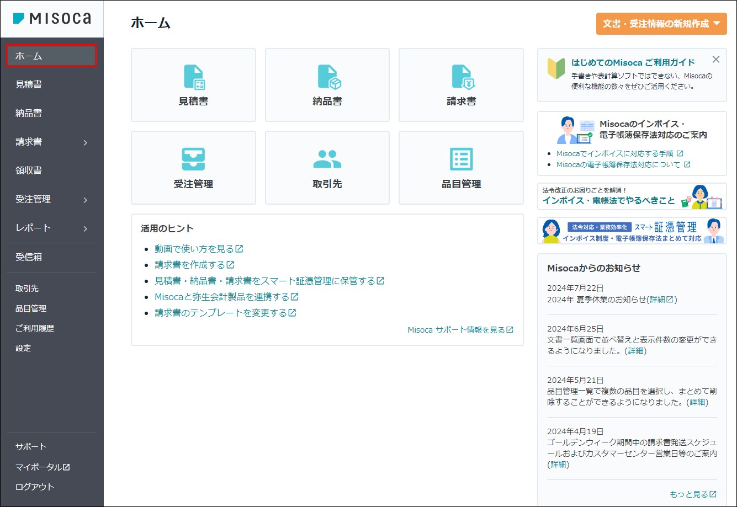This screenshot has height=507, width=737.
Task: Open the 文書・受注情報の新規作成 dropdown
Action: (x=661, y=24)
